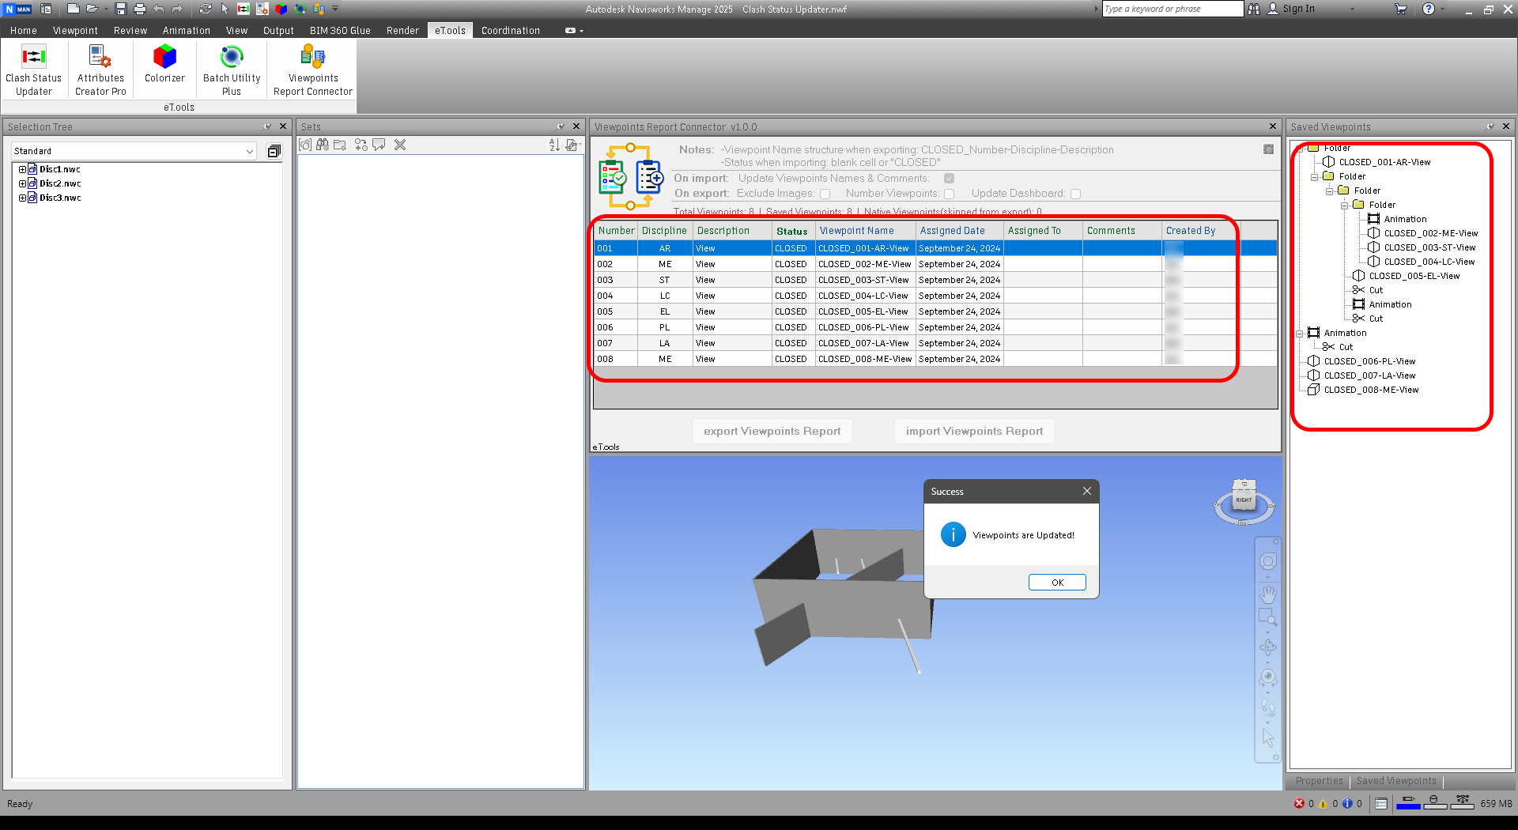
Task: Open quick access toolbar customize dropdown
Action: tap(335, 9)
